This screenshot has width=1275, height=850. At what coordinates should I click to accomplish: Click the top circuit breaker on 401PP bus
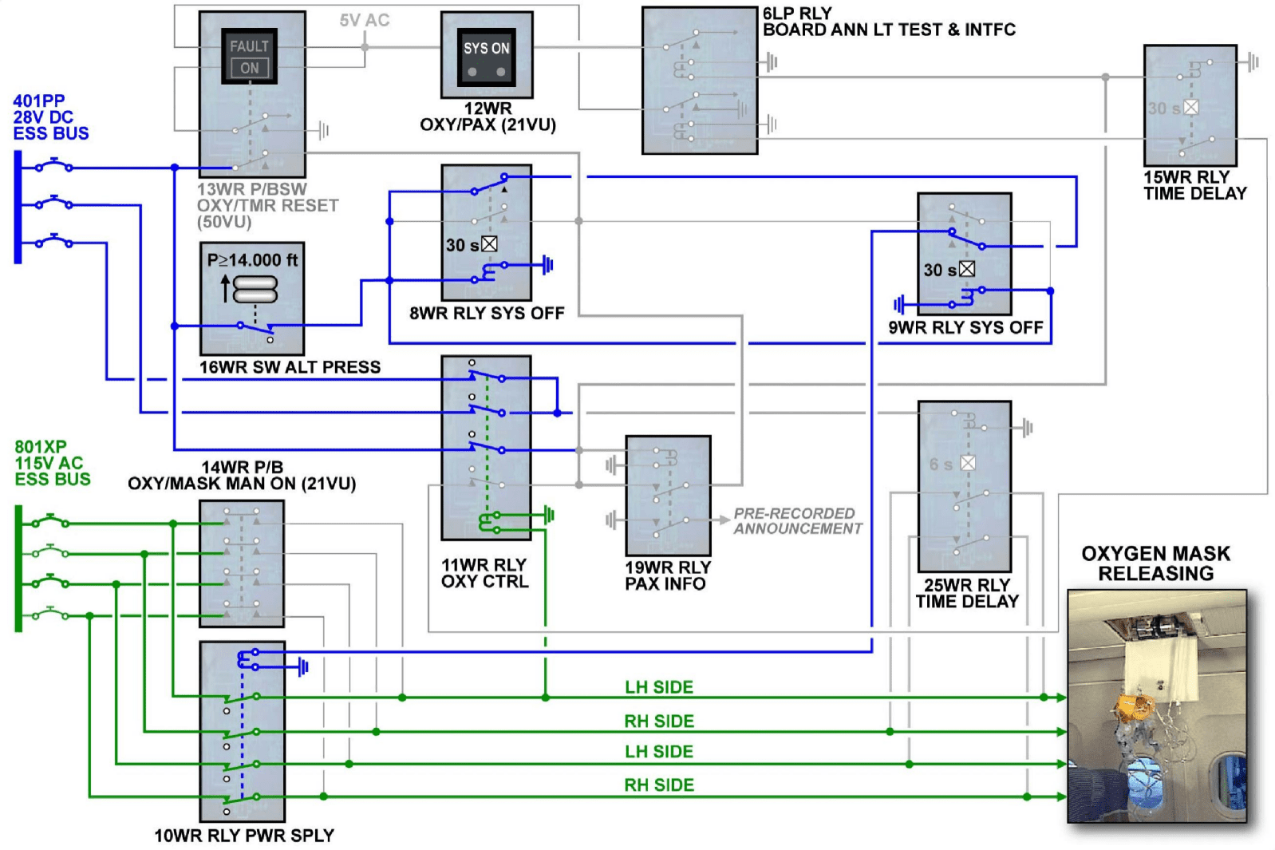click(x=53, y=165)
